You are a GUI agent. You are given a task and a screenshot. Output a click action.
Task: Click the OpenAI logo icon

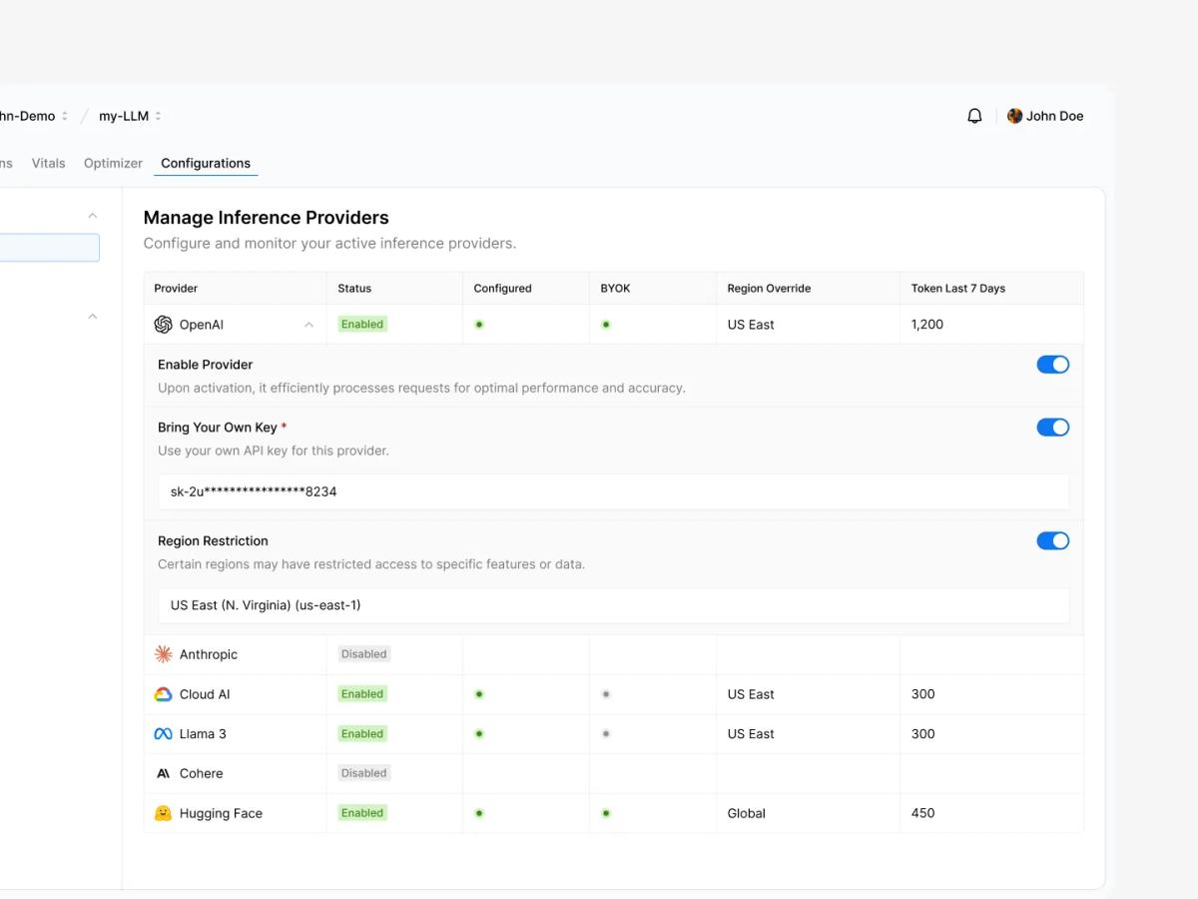[x=164, y=325]
